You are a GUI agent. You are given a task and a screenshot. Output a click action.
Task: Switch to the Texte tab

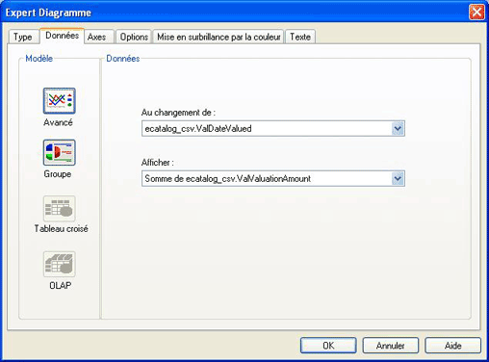(300, 37)
